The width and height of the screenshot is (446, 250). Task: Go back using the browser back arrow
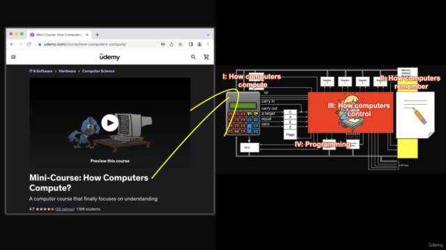click(x=12, y=44)
